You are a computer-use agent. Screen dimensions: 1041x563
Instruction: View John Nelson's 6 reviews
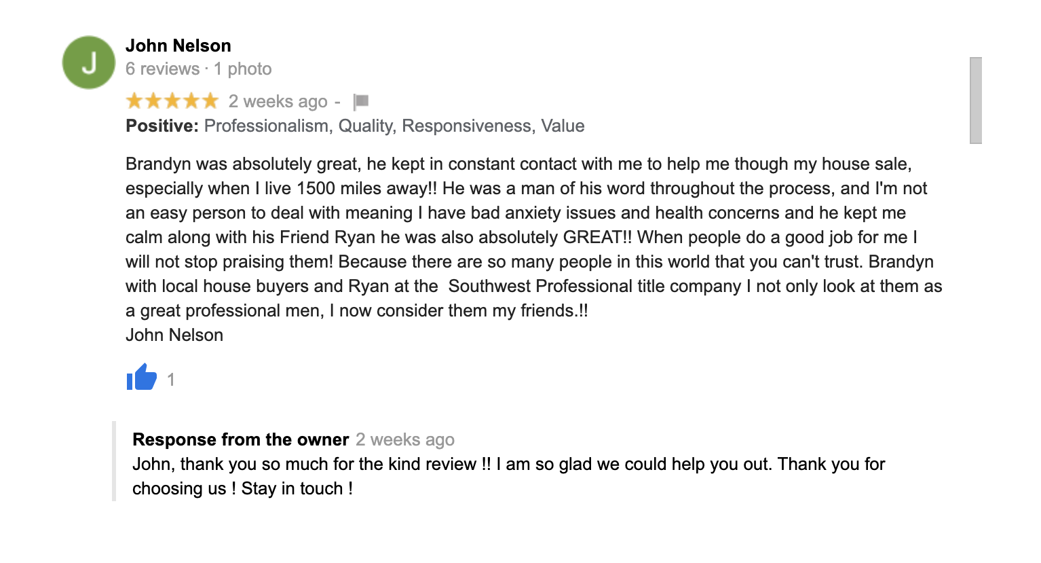[163, 69]
